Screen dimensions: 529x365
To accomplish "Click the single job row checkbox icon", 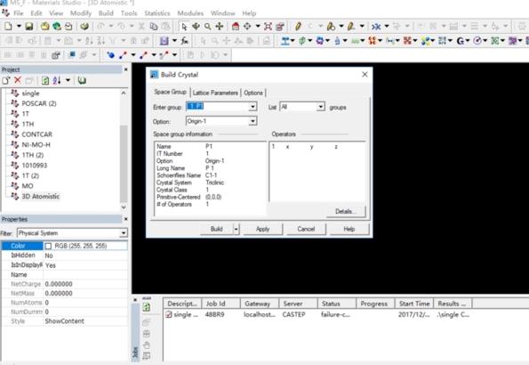I will (169, 314).
